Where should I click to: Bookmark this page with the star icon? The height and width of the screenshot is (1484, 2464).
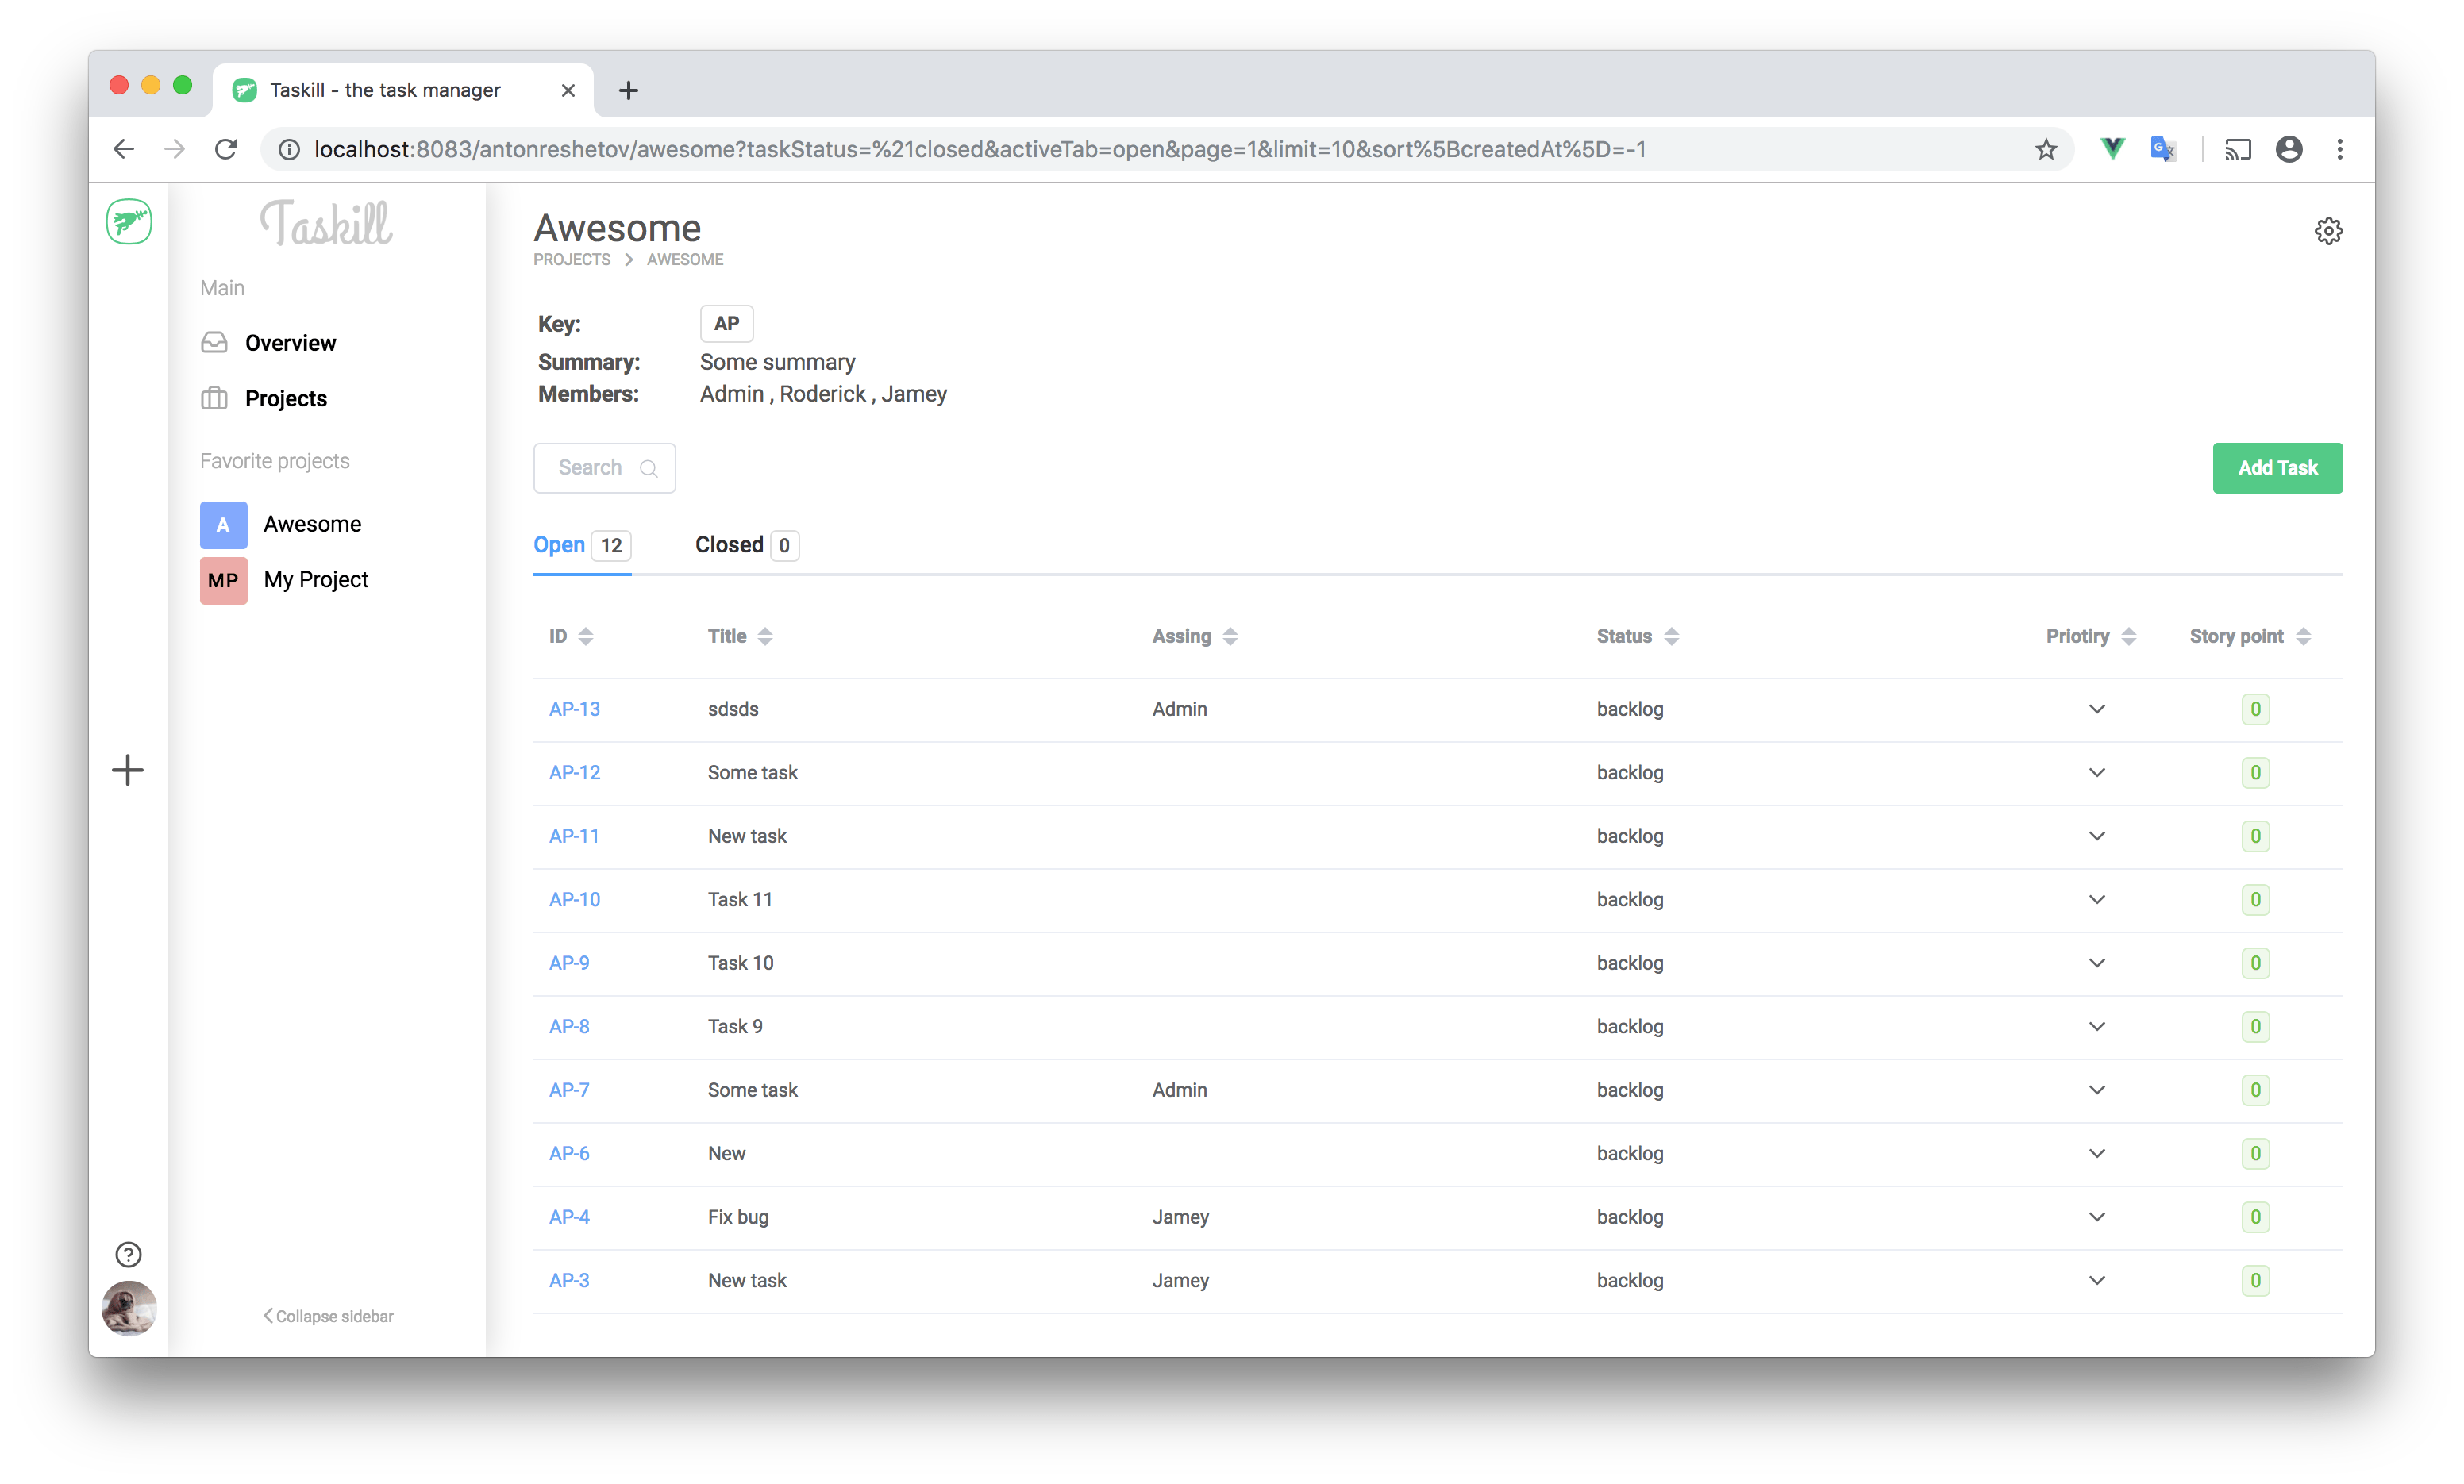click(2046, 149)
